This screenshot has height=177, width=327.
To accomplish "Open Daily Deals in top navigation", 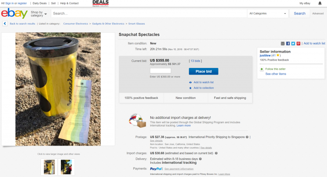I will click(x=40, y=3).
